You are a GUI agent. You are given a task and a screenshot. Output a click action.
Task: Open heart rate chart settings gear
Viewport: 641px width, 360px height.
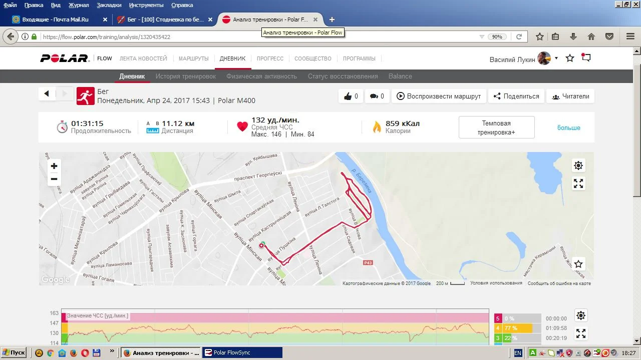click(x=580, y=315)
